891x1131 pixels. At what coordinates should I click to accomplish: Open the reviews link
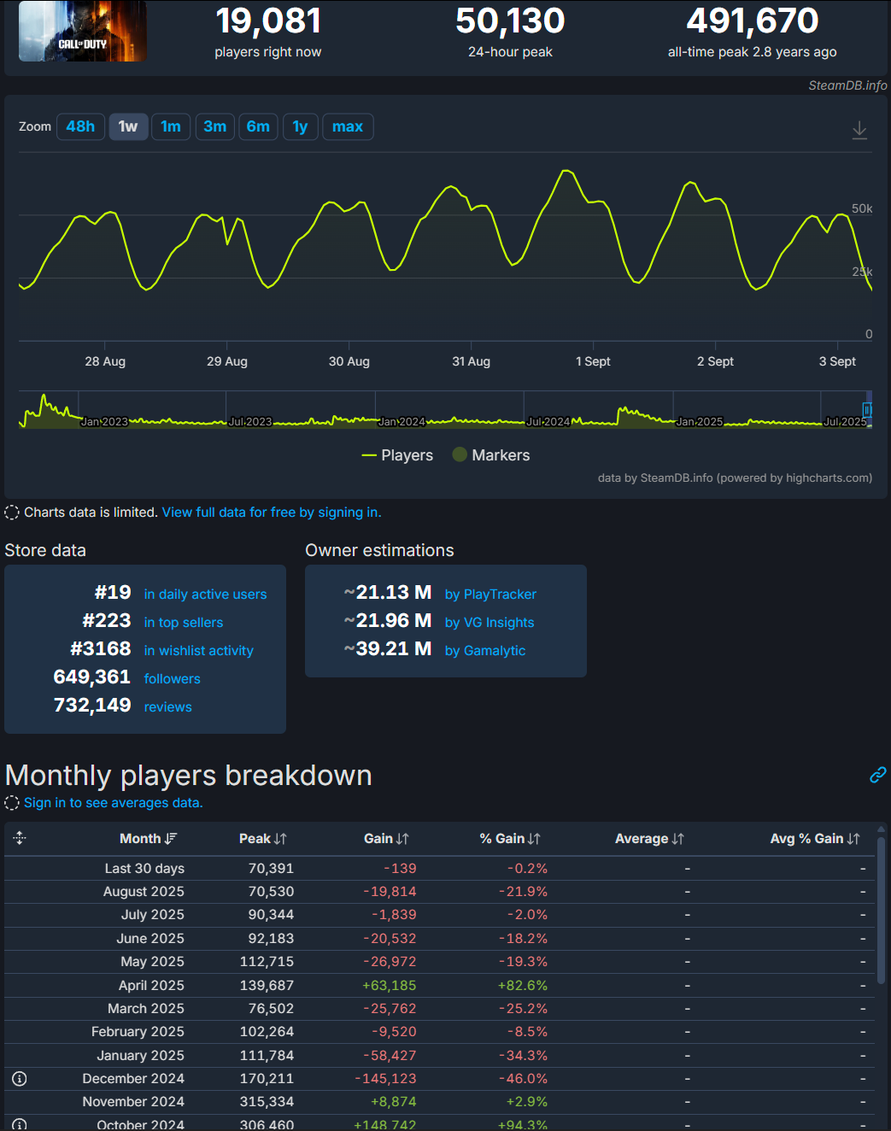(168, 707)
